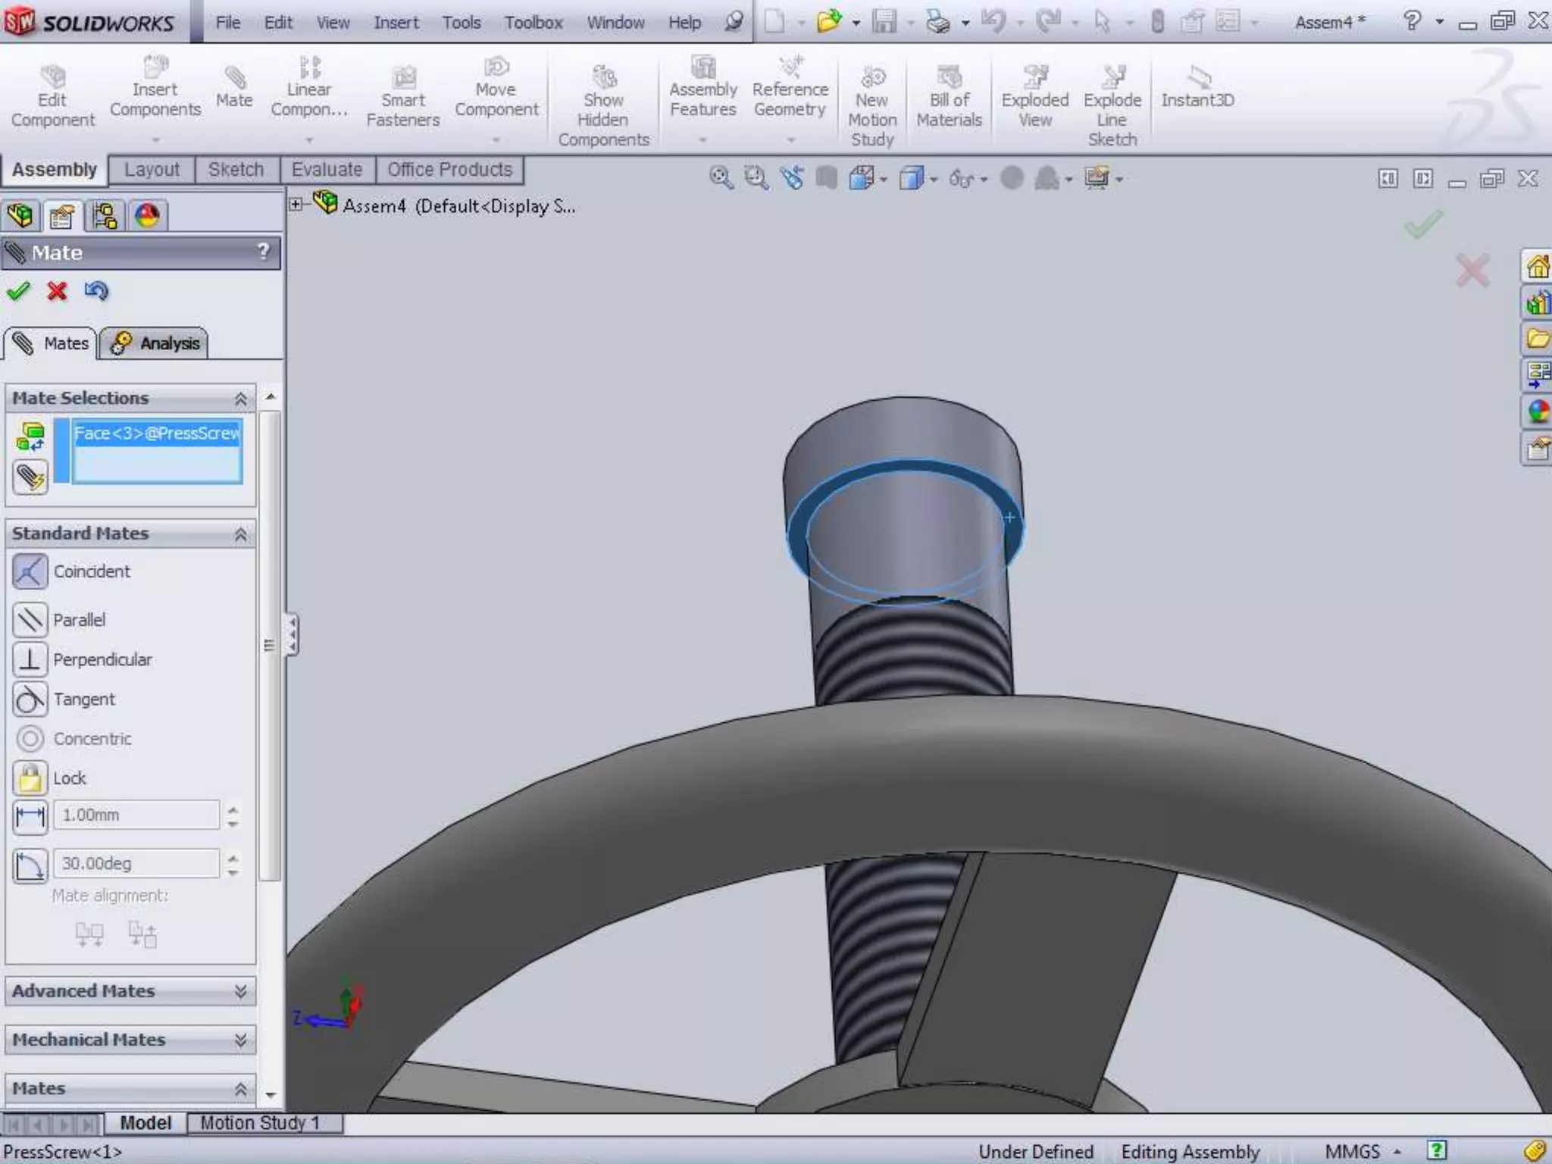Expand Assem4 tree node in viewport

(x=296, y=205)
